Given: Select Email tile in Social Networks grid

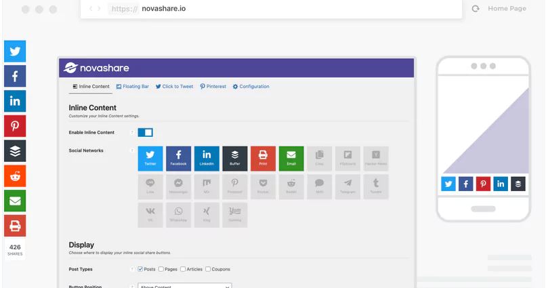Looking at the screenshot, I should pos(291,159).
